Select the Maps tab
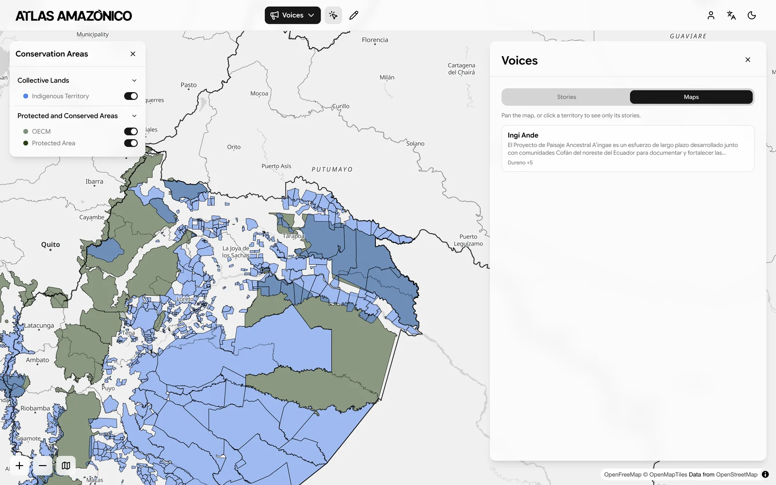776x485 pixels. (x=691, y=97)
